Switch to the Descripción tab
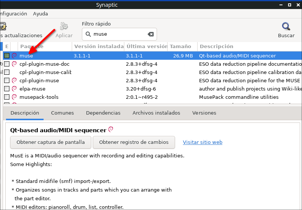 tap(25, 113)
